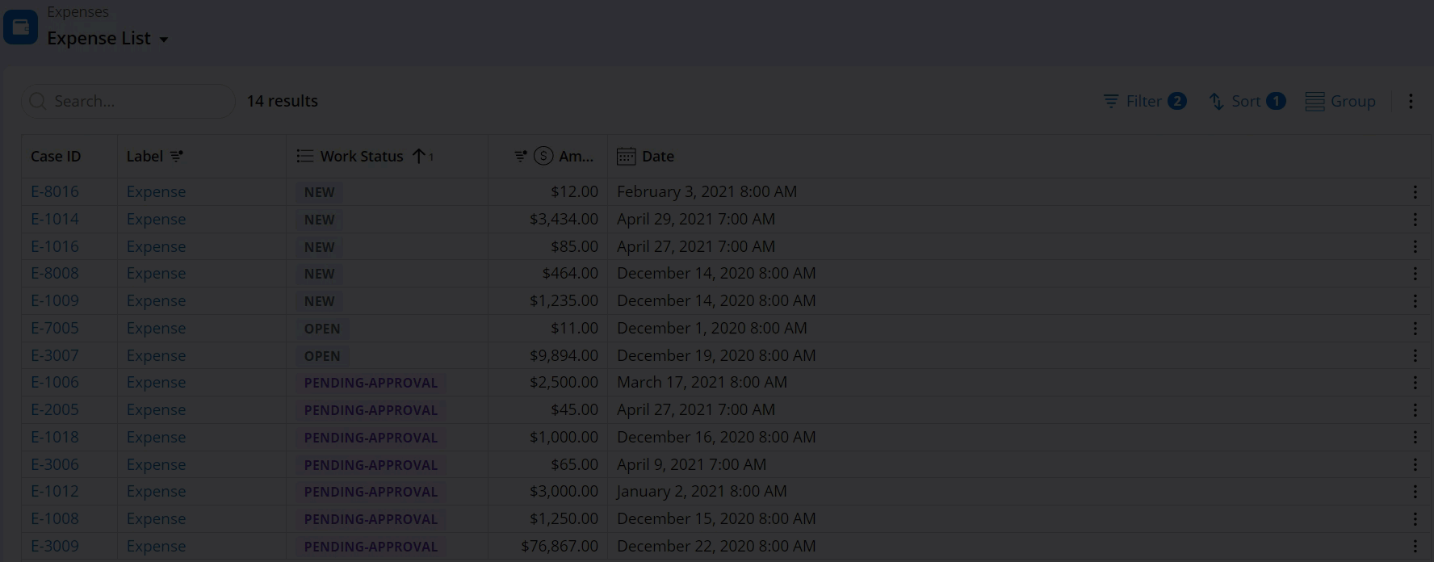The image size is (1434, 562).
Task: Click the Label column filter icon
Action: tap(177, 157)
